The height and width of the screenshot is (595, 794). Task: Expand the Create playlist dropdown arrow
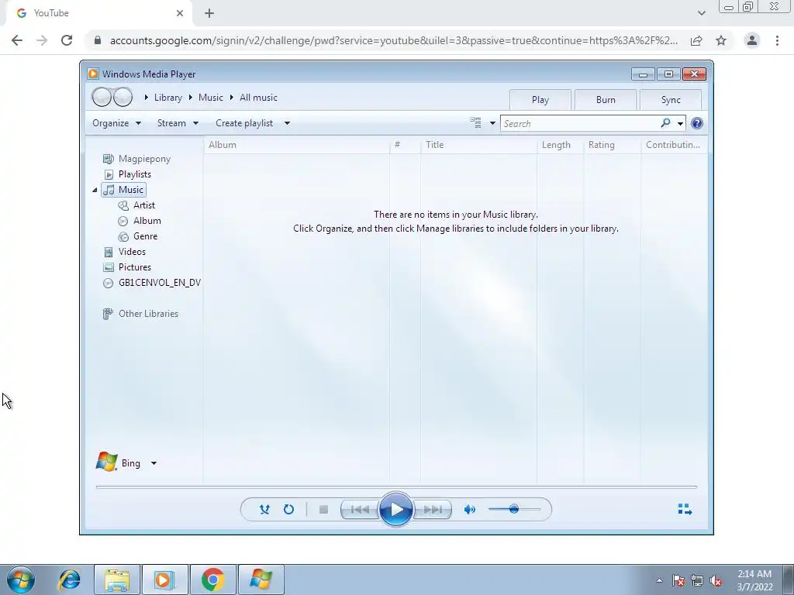click(x=287, y=123)
